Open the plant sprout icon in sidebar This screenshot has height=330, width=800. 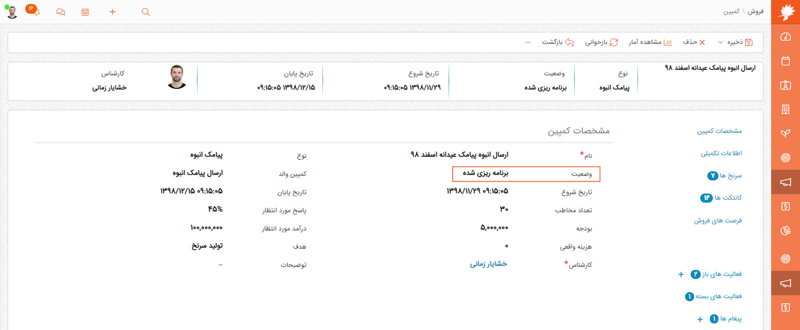785,133
